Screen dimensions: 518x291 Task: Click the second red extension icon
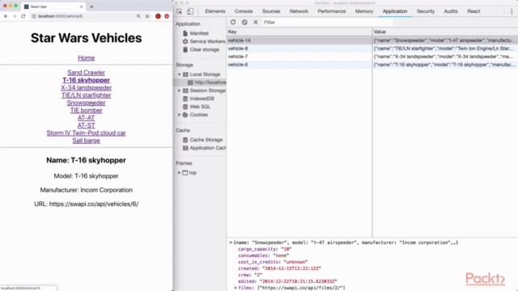(x=167, y=16)
